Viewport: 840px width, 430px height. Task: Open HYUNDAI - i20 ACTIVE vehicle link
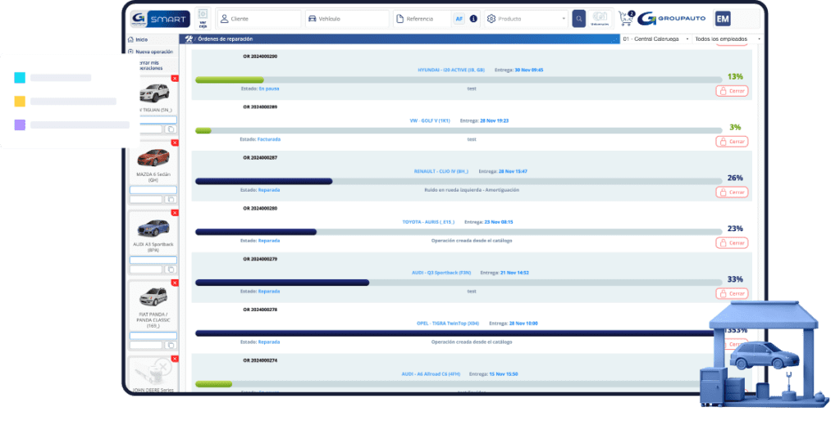tap(451, 70)
